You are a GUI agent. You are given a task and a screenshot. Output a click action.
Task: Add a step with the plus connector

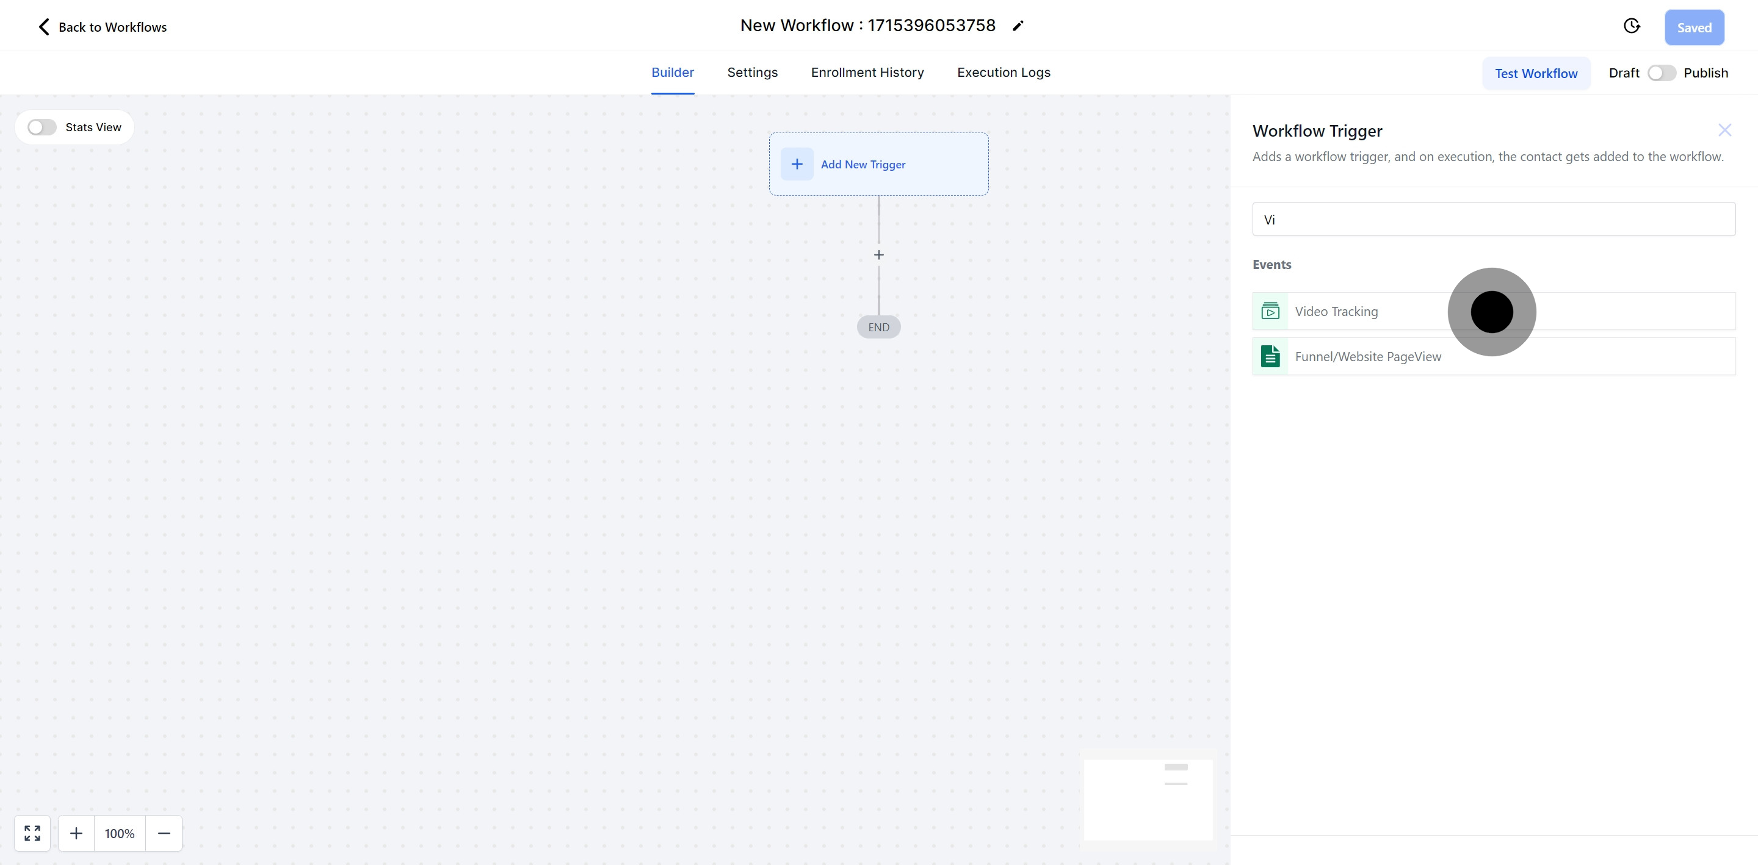point(879,254)
